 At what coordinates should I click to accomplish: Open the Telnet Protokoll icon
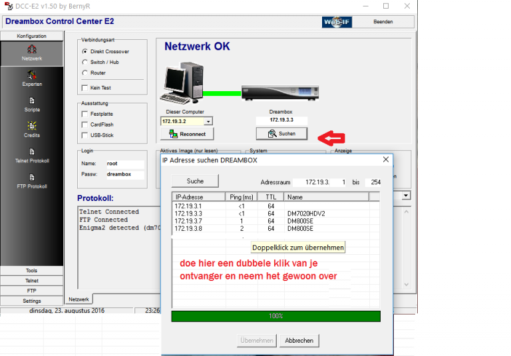tap(31, 154)
